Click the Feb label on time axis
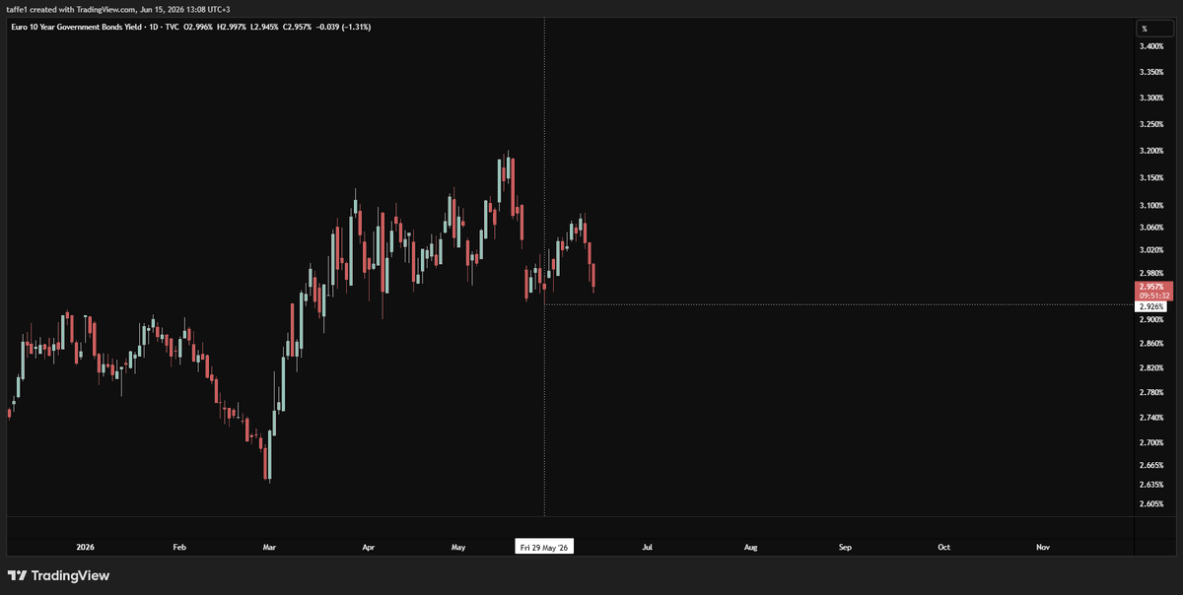Image resolution: width=1183 pixels, height=595 pixels. pyautogui.click(x=178, y=546)
